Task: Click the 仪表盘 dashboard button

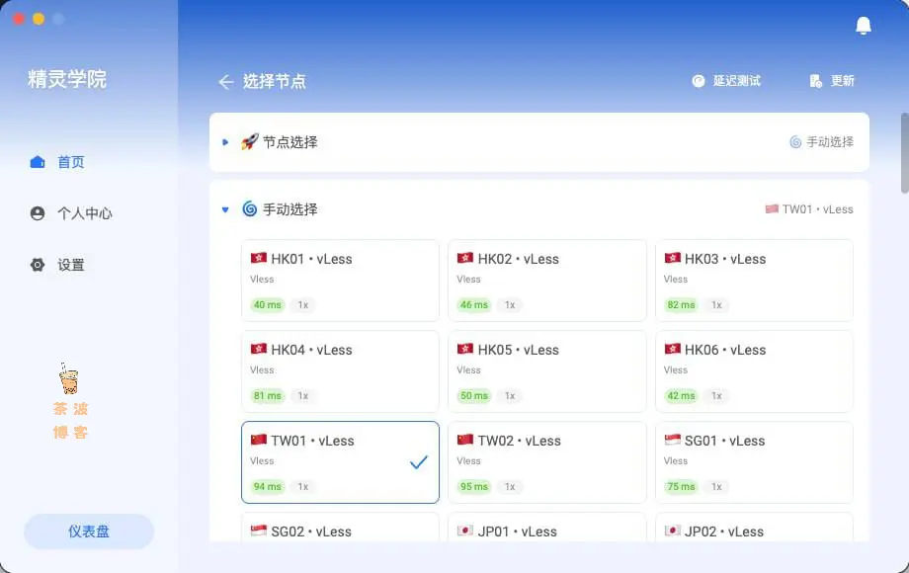Action: click(89, 532)
